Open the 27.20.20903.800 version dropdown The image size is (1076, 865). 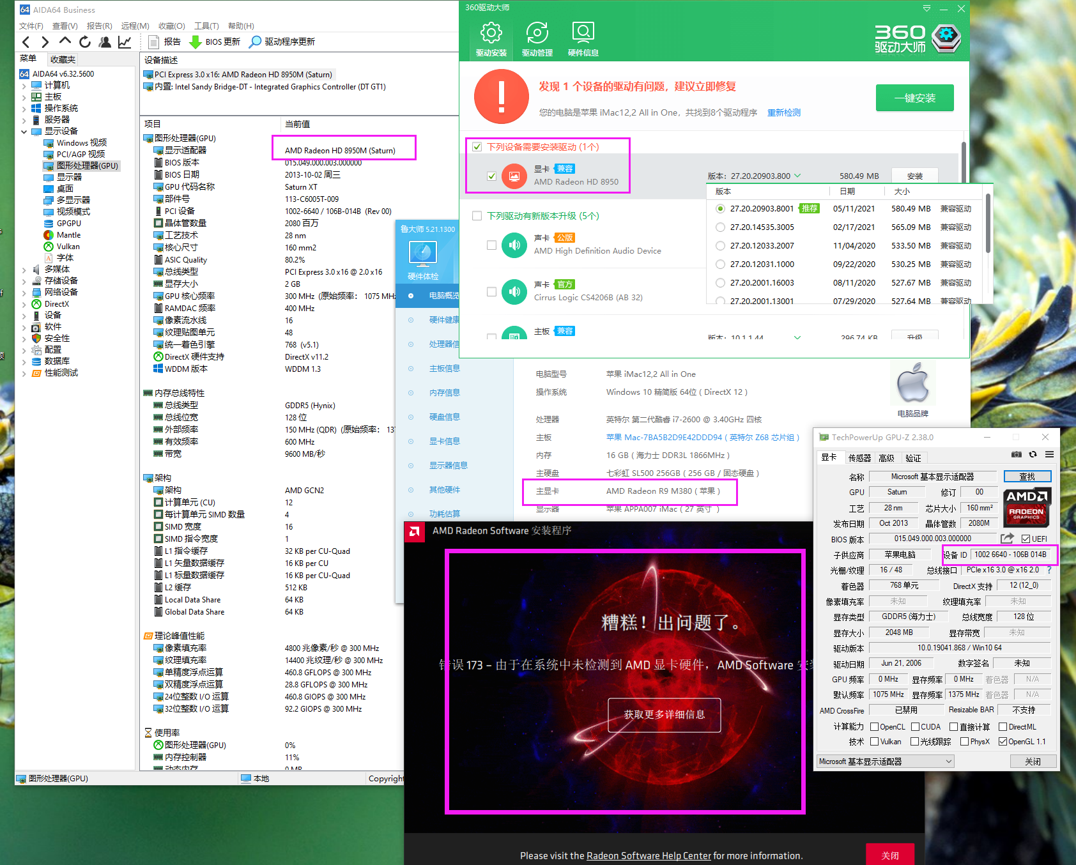pos(797,176)
